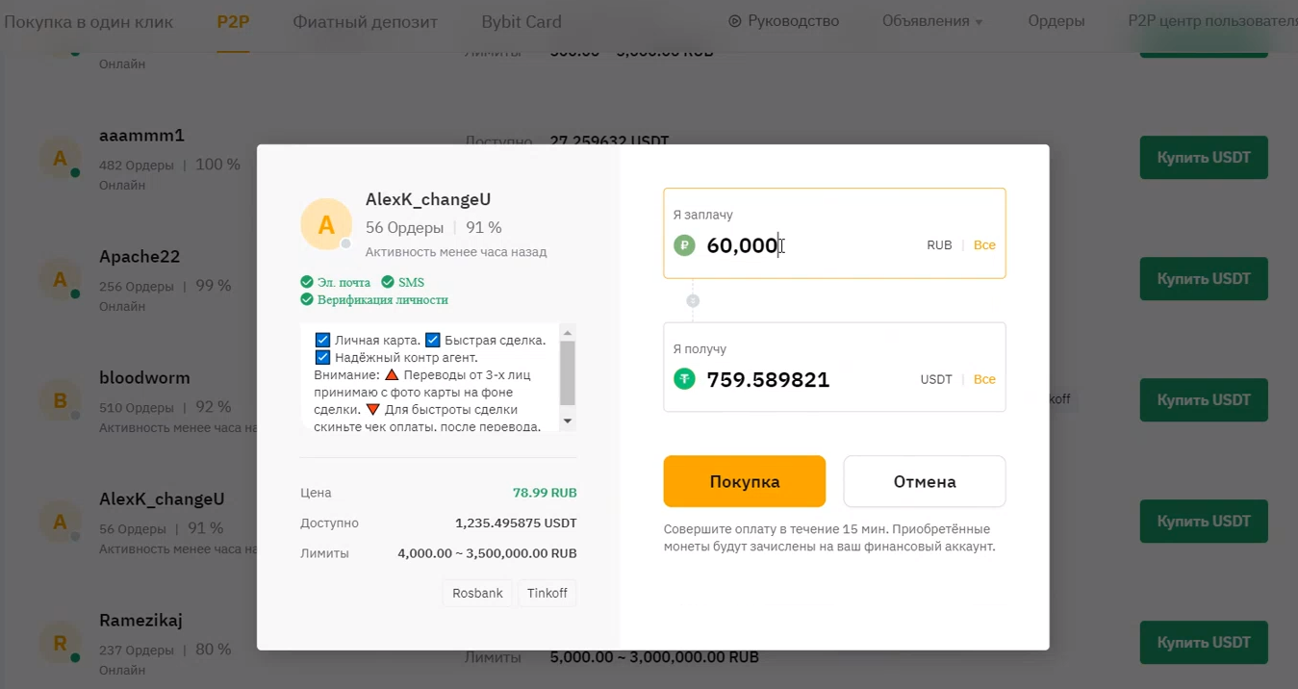Click the description scrollbar down arrow
The width and height of the screenshot is (1298, 689).
pyautogui.click(x=568, y=421)
